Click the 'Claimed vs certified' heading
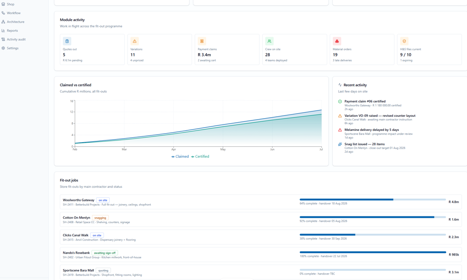 tap(76, 85)
